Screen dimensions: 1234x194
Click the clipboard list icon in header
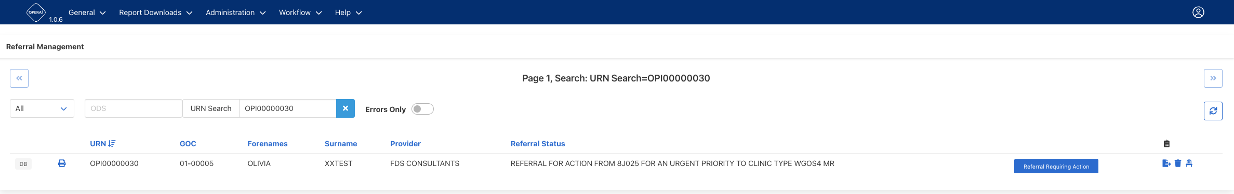click(1166, 144)
